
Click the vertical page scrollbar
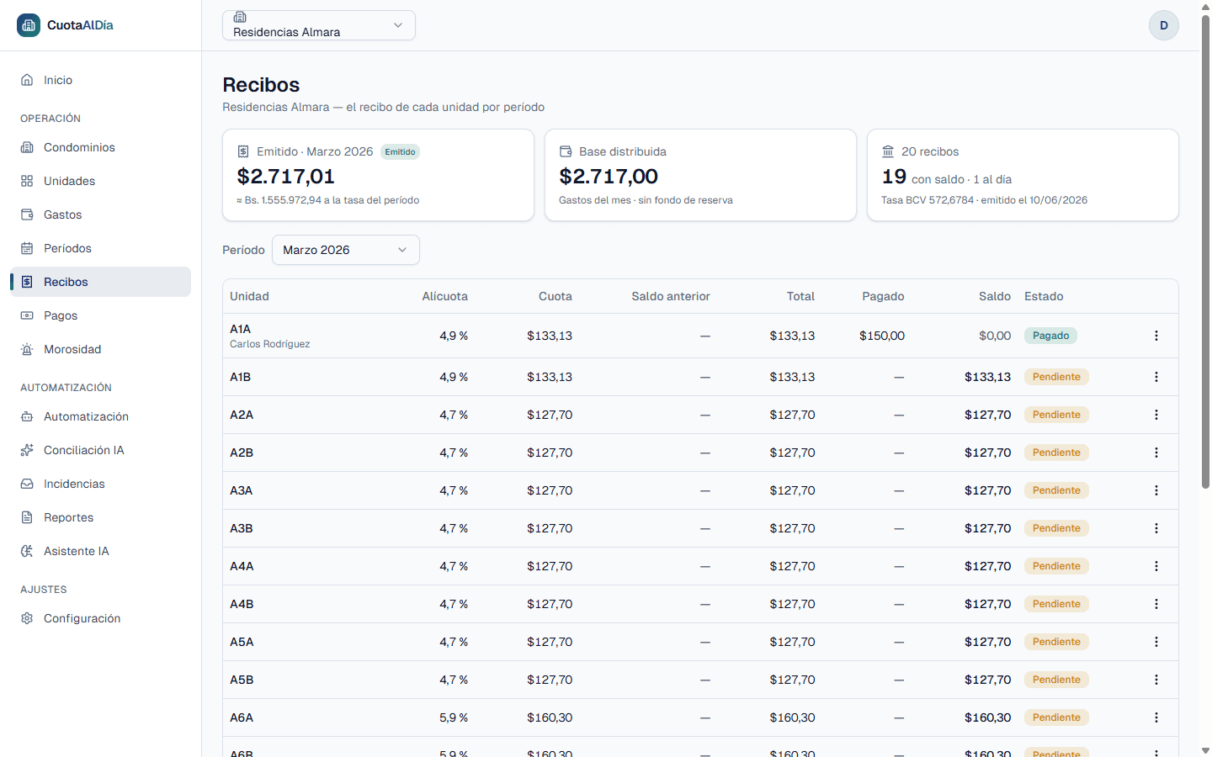point(1205,252)
